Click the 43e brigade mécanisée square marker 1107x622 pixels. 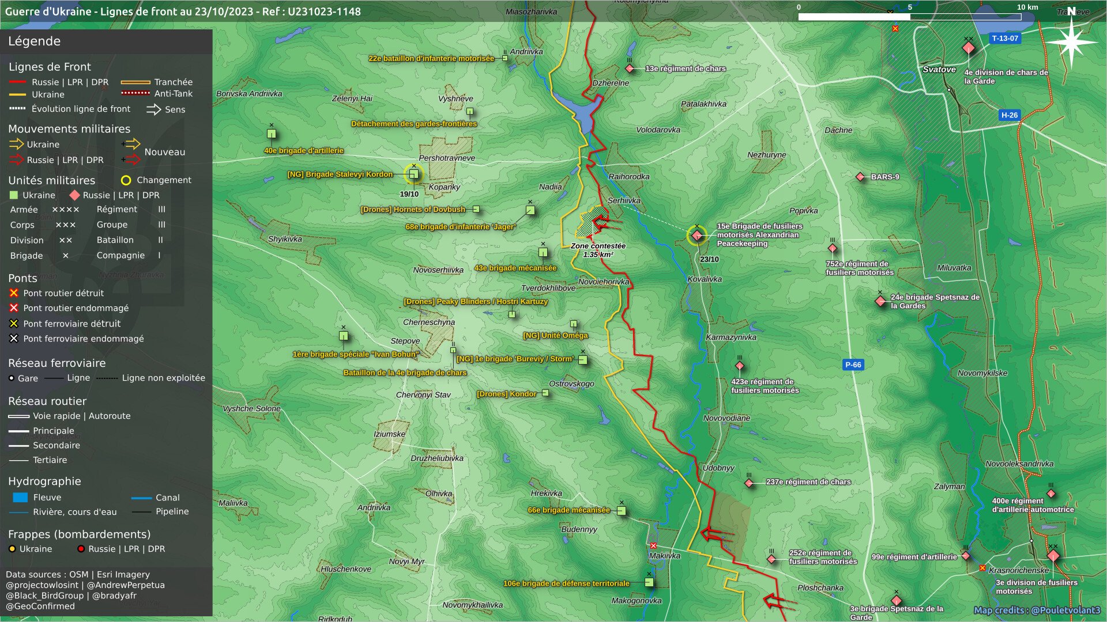[543, 252]
